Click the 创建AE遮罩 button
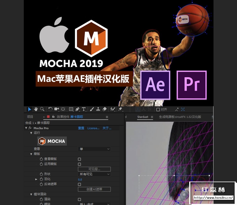The height and width of the screenshot is (205, 237). (94, 189)
